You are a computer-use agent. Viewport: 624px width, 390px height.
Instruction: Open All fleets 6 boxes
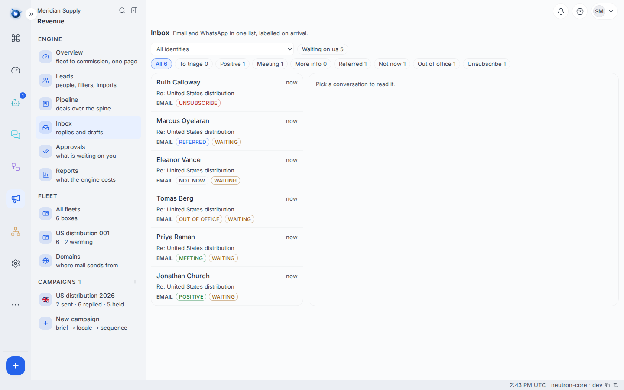click(88, 214)
